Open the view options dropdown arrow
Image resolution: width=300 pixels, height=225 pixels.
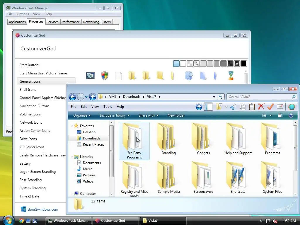click(270, 115)
